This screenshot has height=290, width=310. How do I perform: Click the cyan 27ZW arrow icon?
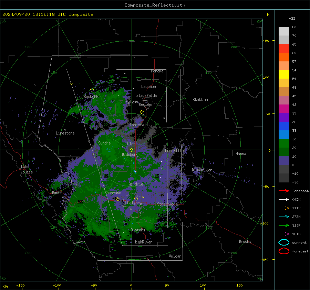(284, 217)
